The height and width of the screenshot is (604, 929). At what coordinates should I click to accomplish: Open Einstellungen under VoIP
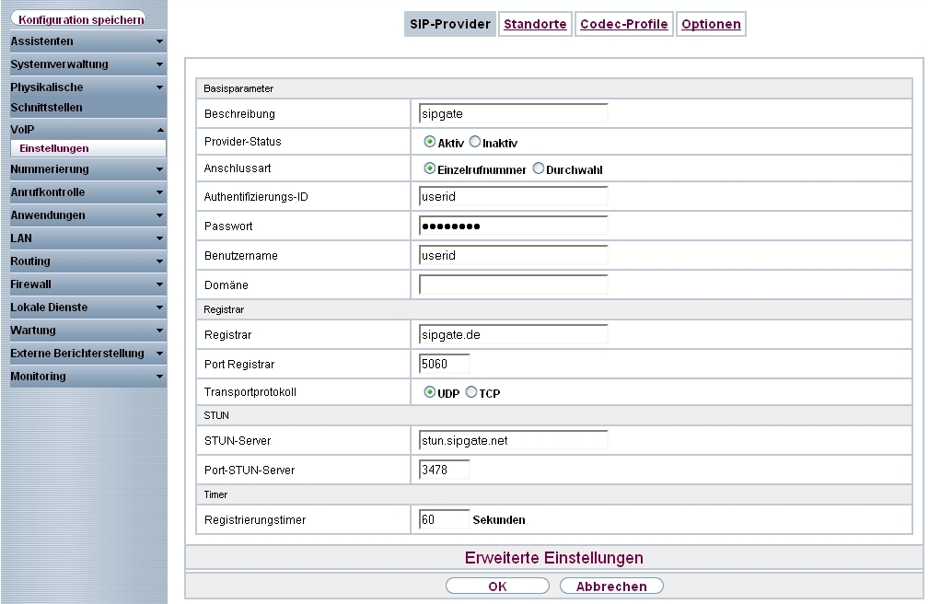[x=88, y=148]
